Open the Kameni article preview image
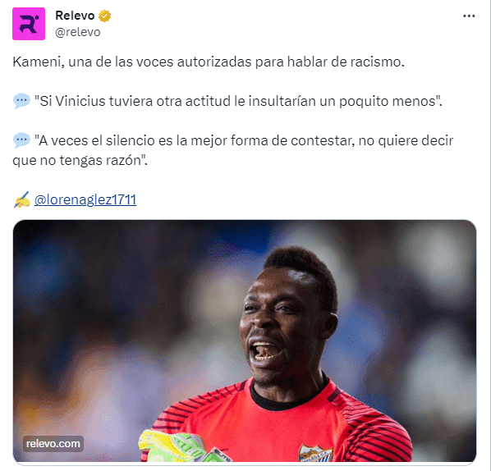This screenshot has height=471, width=491. (244, 341)
